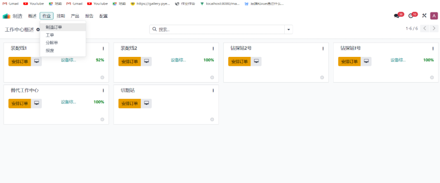Open the gallery.pye... bookmark in the browser bar
This screenshot has width=440, height=183.
[x=151, y=4]
